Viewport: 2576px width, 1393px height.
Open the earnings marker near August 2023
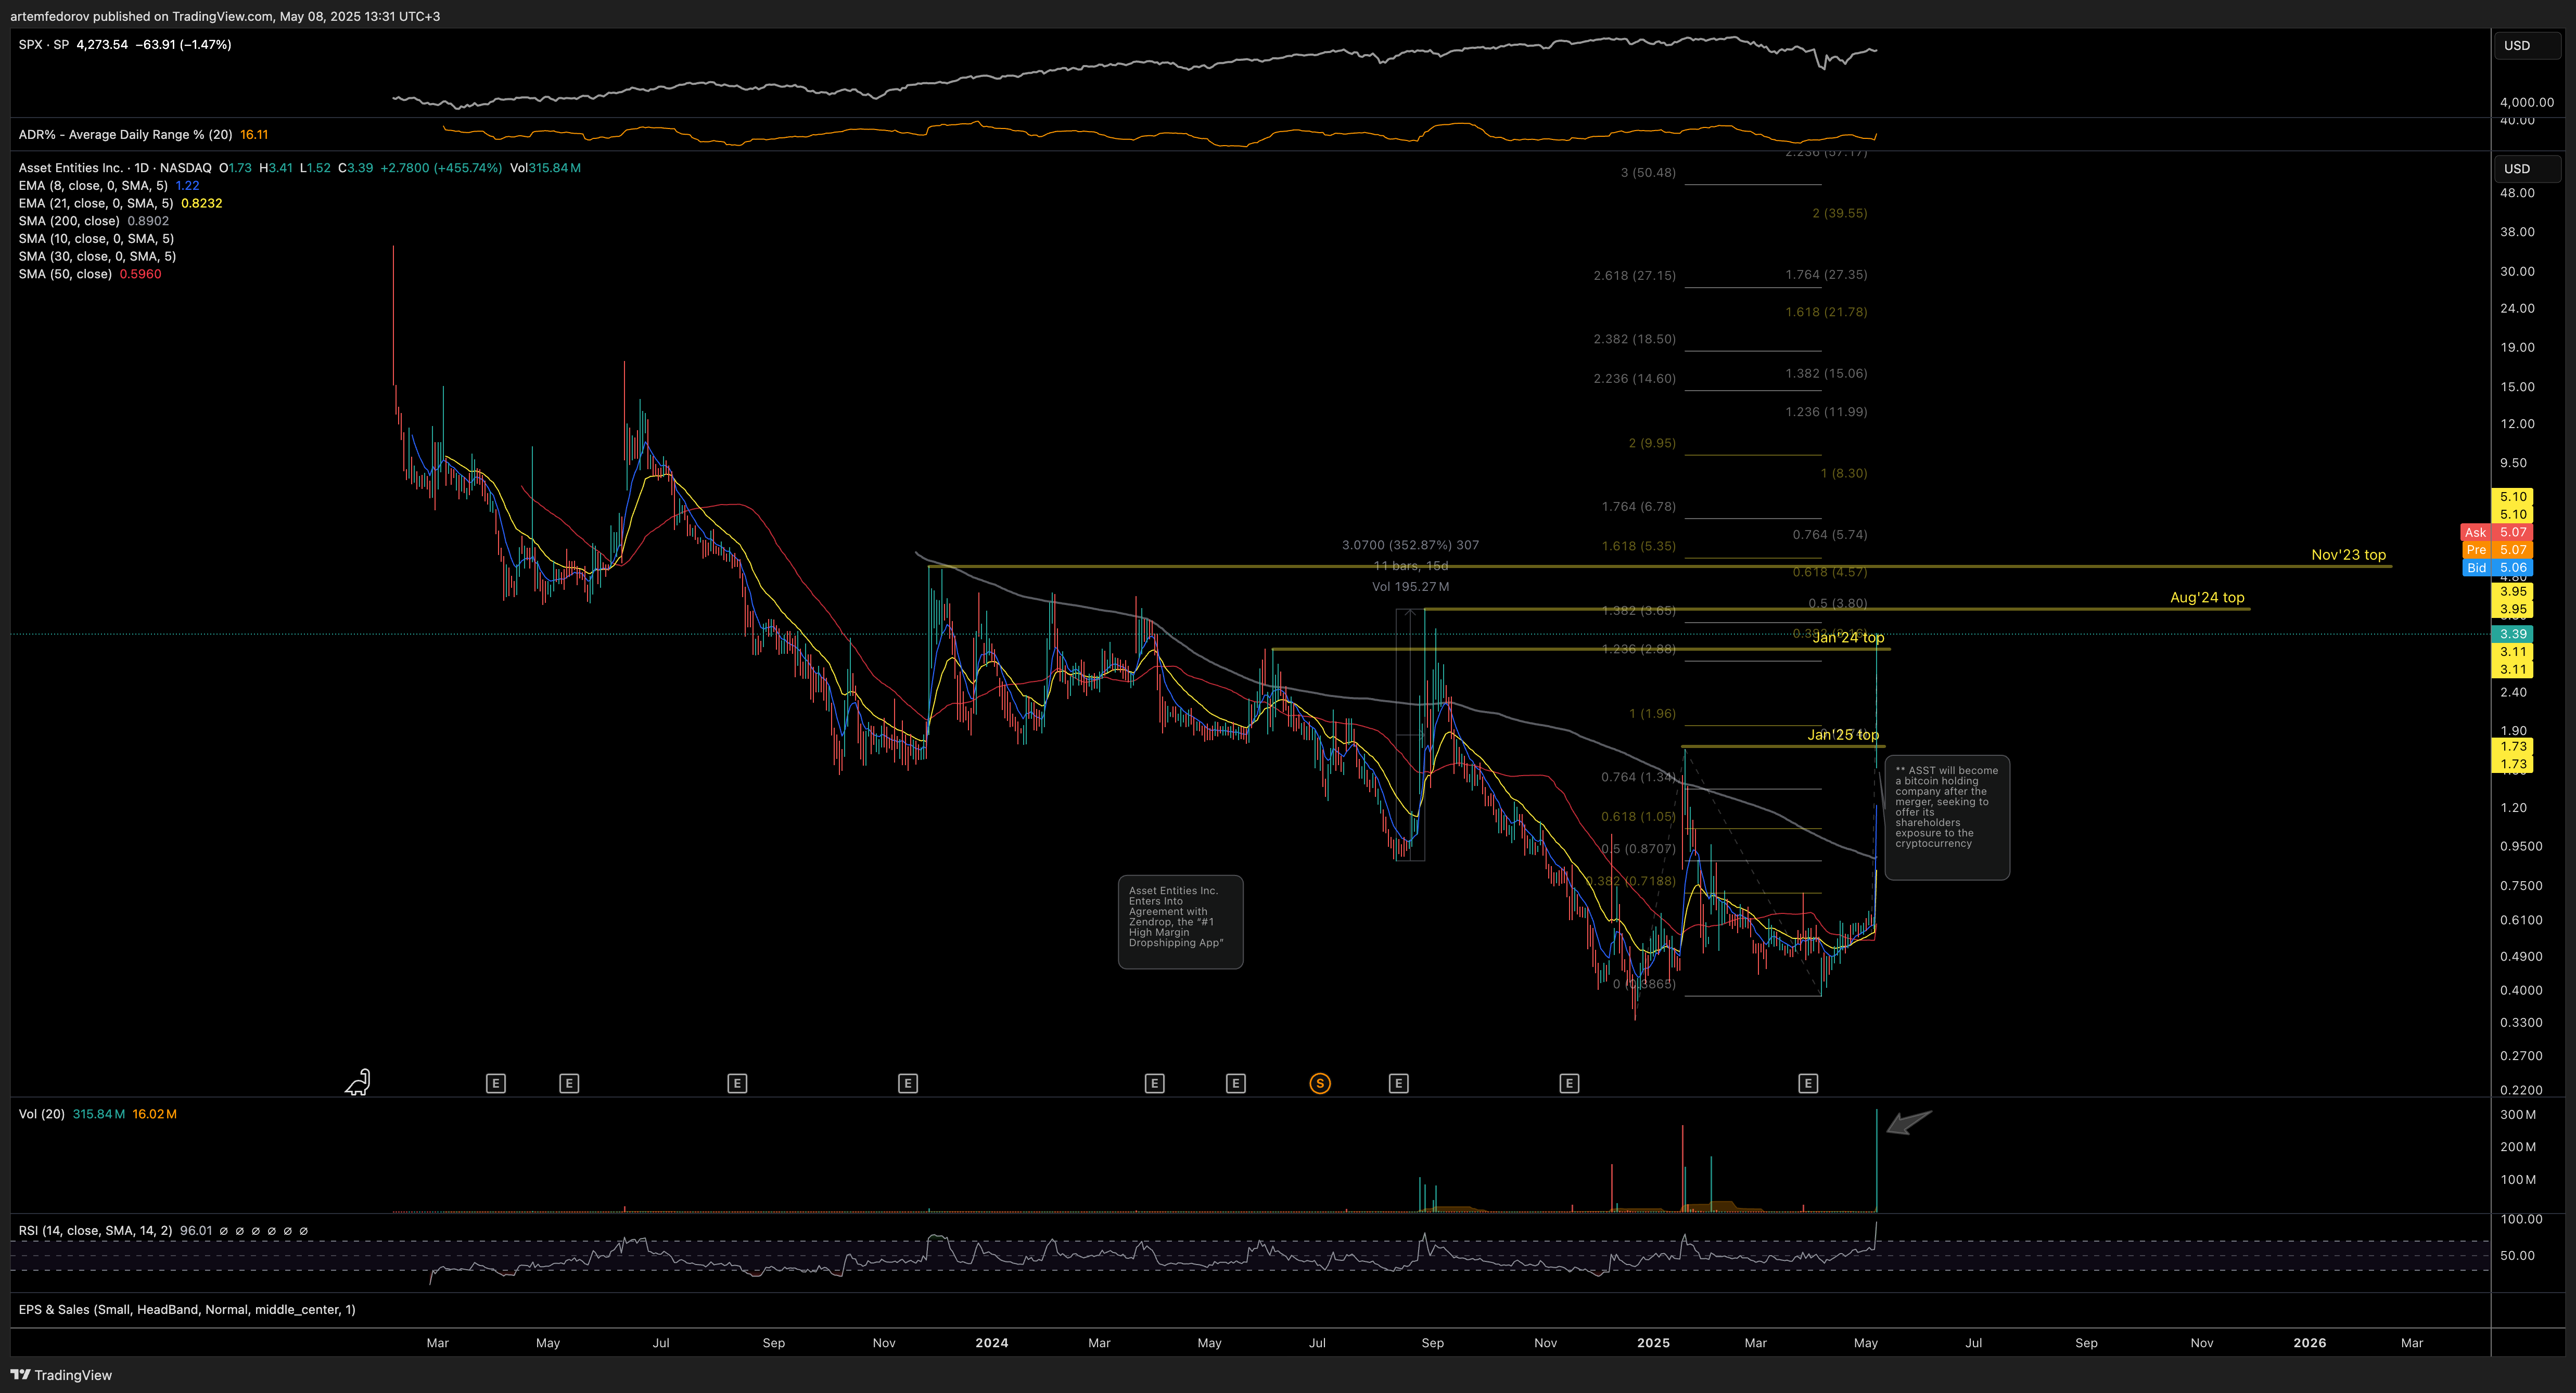(x=737, y=1083)
